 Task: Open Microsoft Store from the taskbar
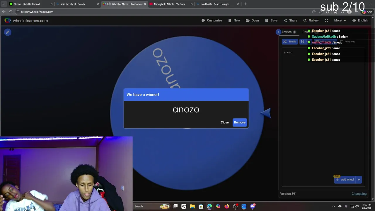point(201,206)
